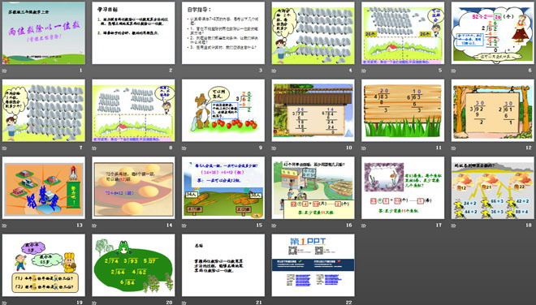Click animation star icon under slide 8
The image size is (536, 305).
pos(94,148)
